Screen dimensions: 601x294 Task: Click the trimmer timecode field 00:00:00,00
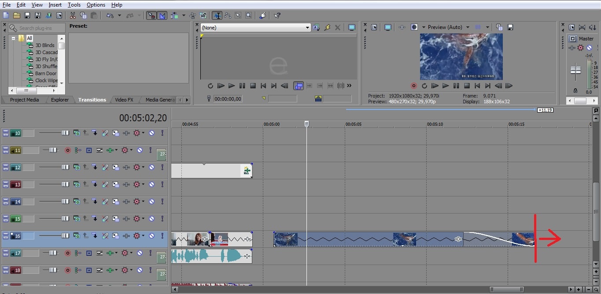point(228,99)
